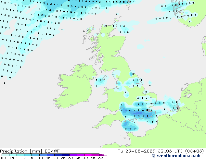Click the 2 mm value in Irish Sea

point(100,80)
